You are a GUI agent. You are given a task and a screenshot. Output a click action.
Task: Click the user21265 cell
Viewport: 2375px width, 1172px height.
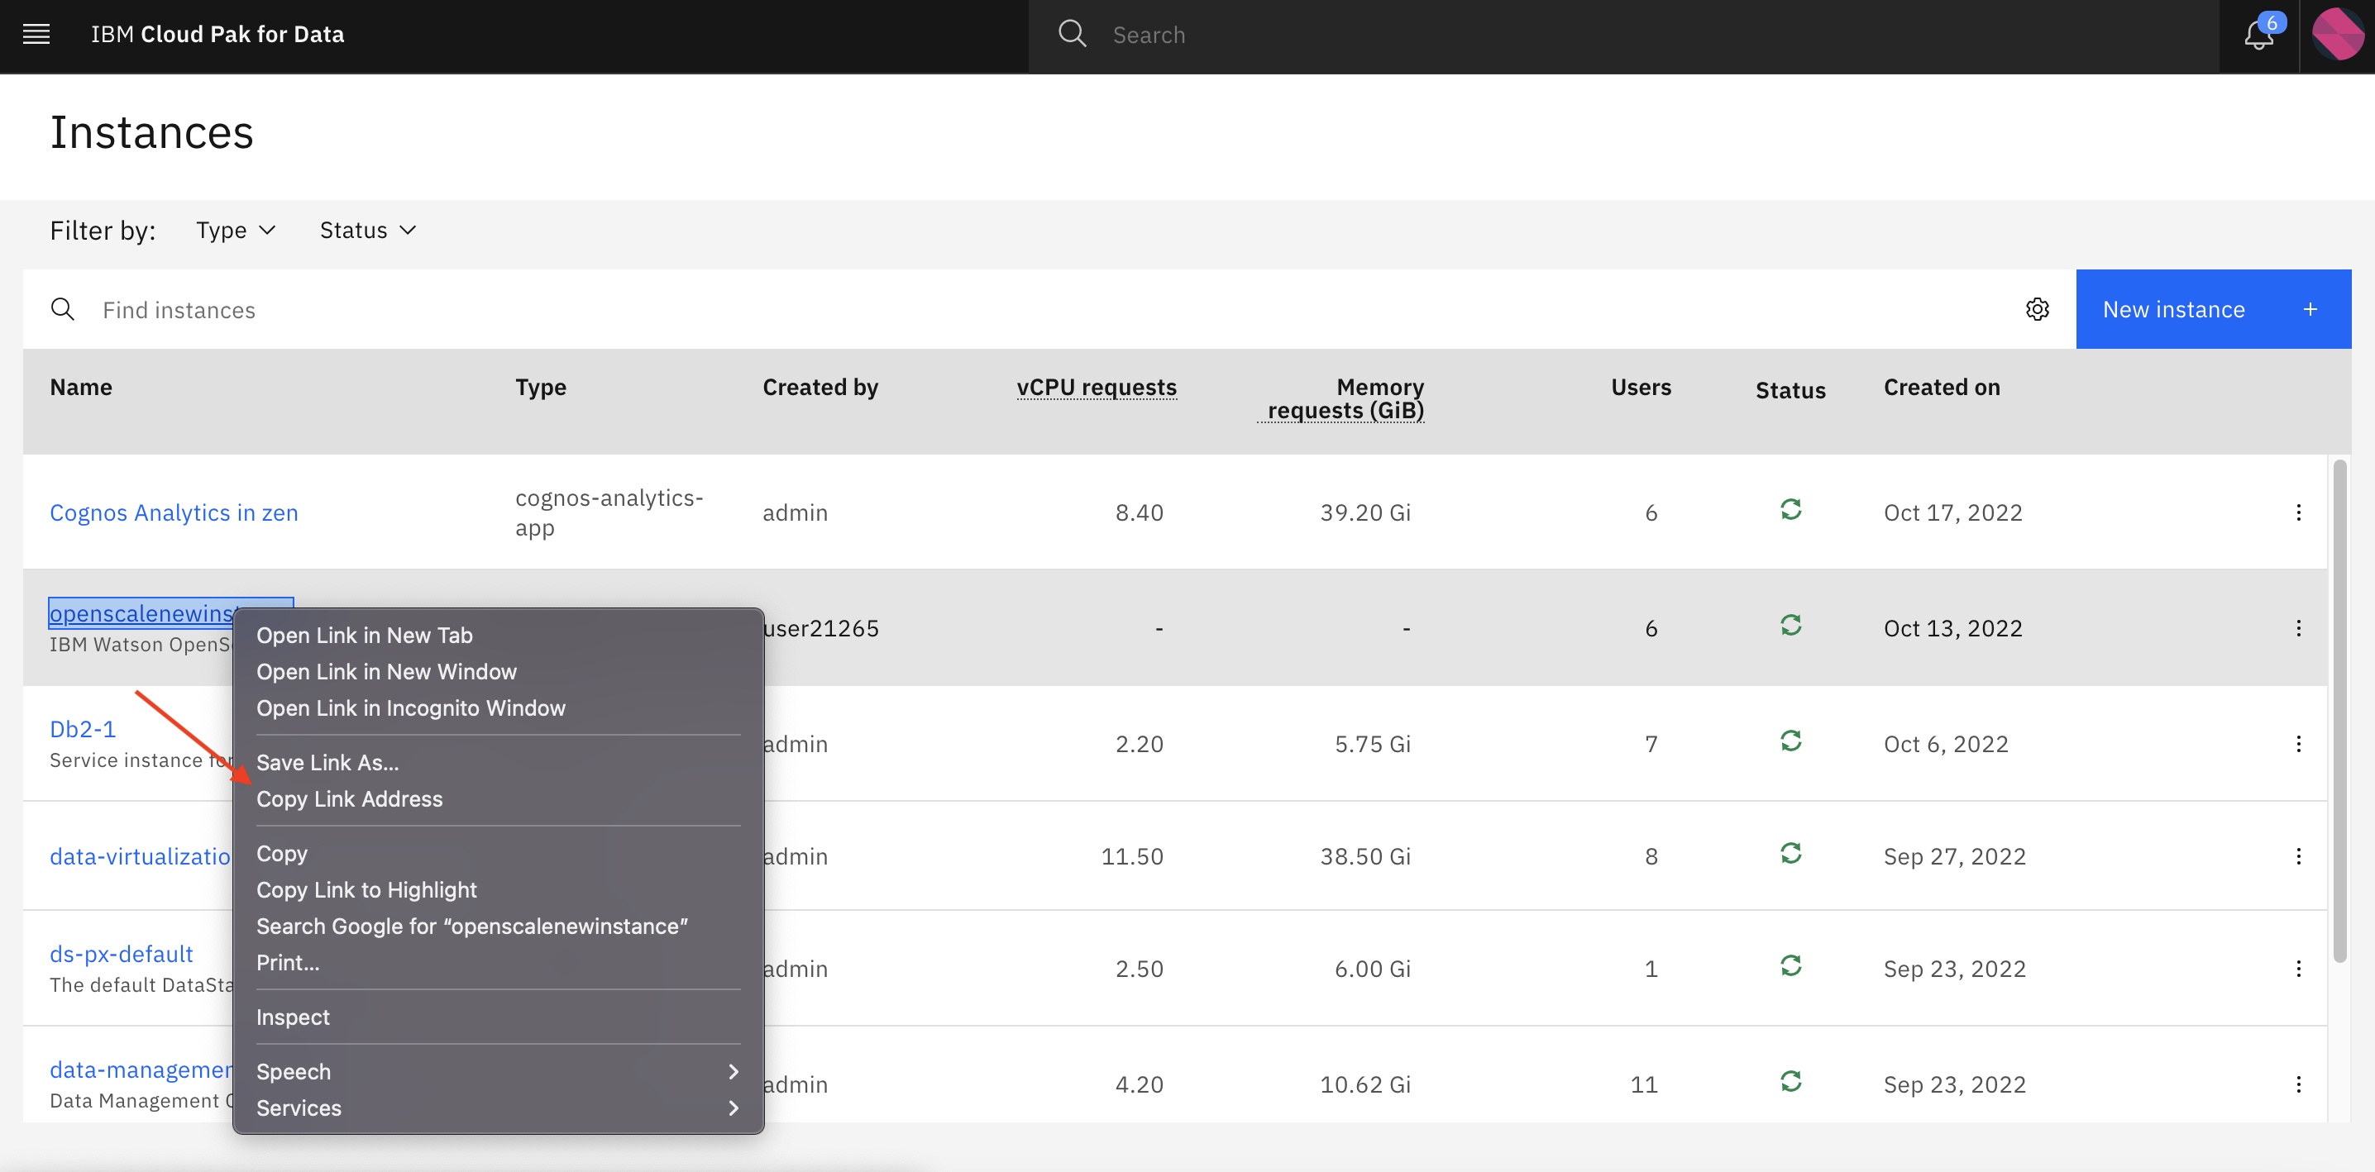click(820, 628)
